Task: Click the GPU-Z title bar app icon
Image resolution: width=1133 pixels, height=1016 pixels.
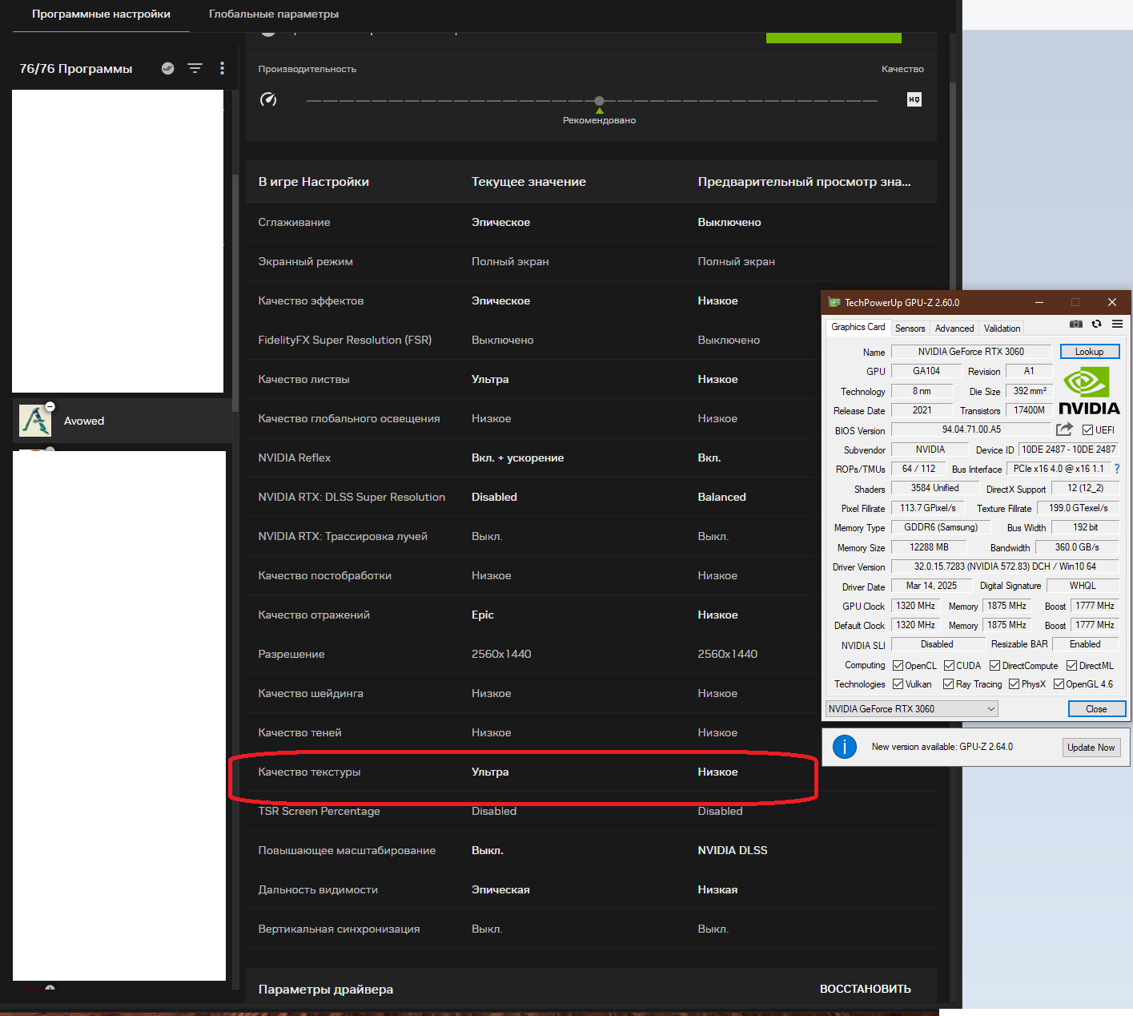Action: click(x=834, y=302)
